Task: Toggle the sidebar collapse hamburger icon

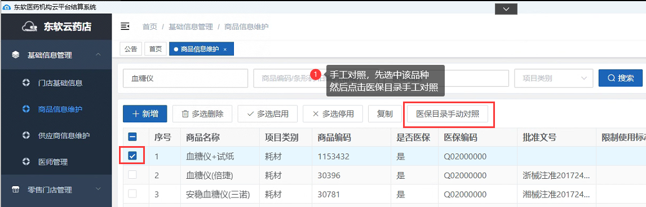Action: point(125,27)
